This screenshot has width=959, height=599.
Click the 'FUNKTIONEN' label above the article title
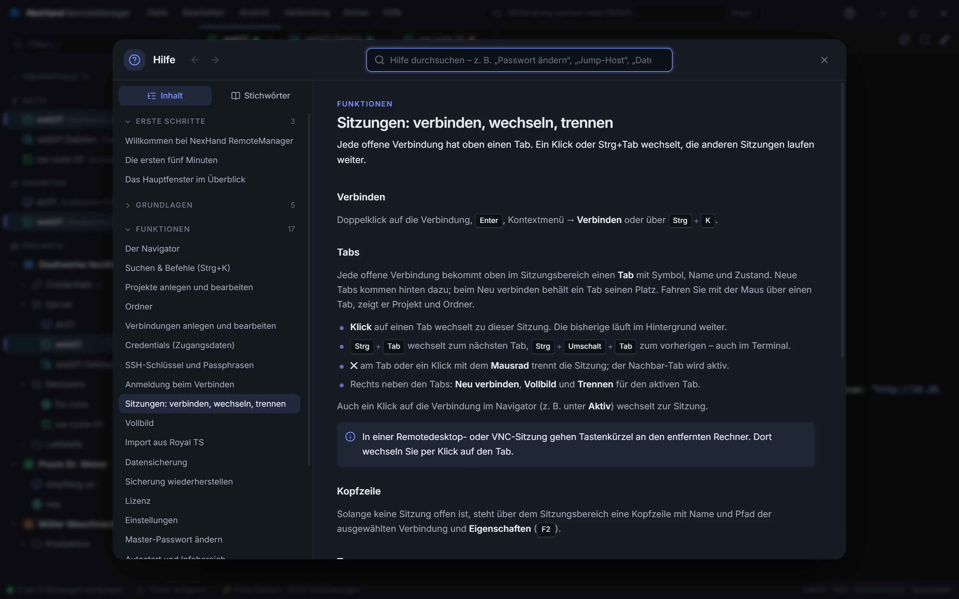pos(365,104)
